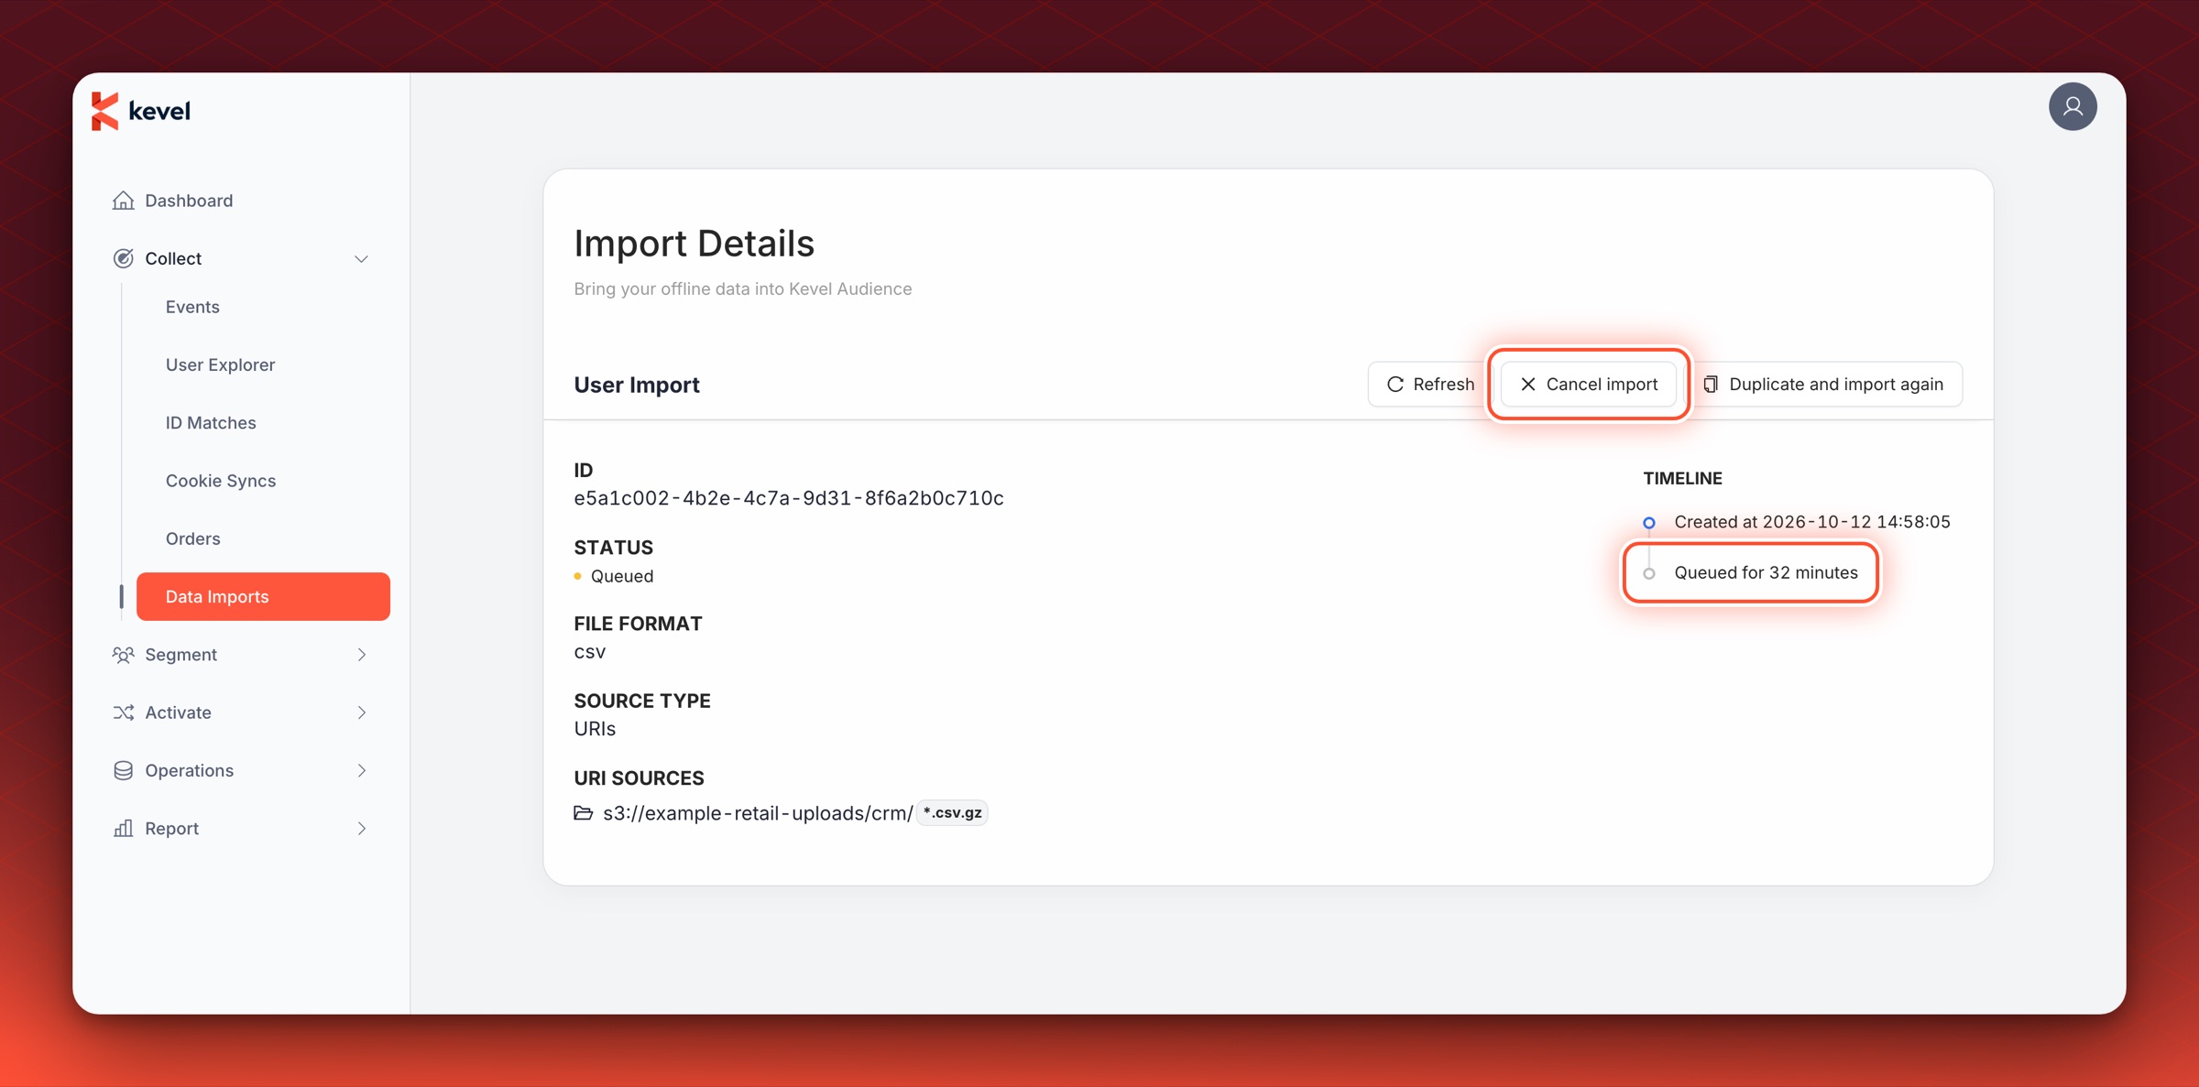
Task: Click the blue Created timeline marker
Action: coord(1648,523)
